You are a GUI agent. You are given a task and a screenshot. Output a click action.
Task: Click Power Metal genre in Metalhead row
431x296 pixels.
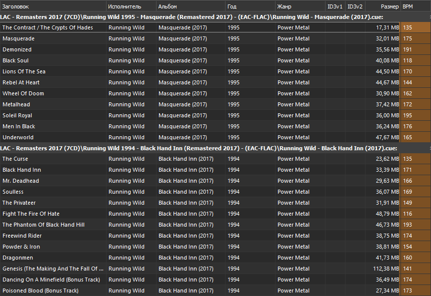click(x=293, y=104)
